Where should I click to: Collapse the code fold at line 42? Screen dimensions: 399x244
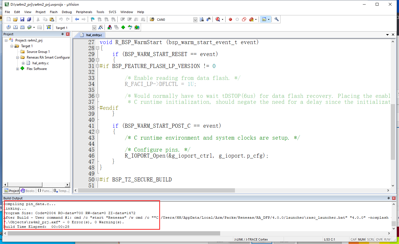point(97,132)
